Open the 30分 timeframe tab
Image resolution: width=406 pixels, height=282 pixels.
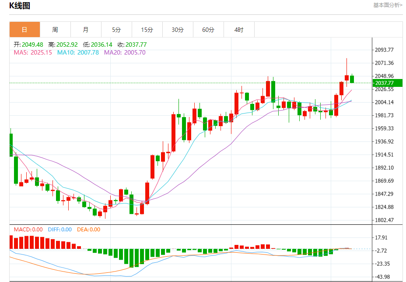(178, 30)
